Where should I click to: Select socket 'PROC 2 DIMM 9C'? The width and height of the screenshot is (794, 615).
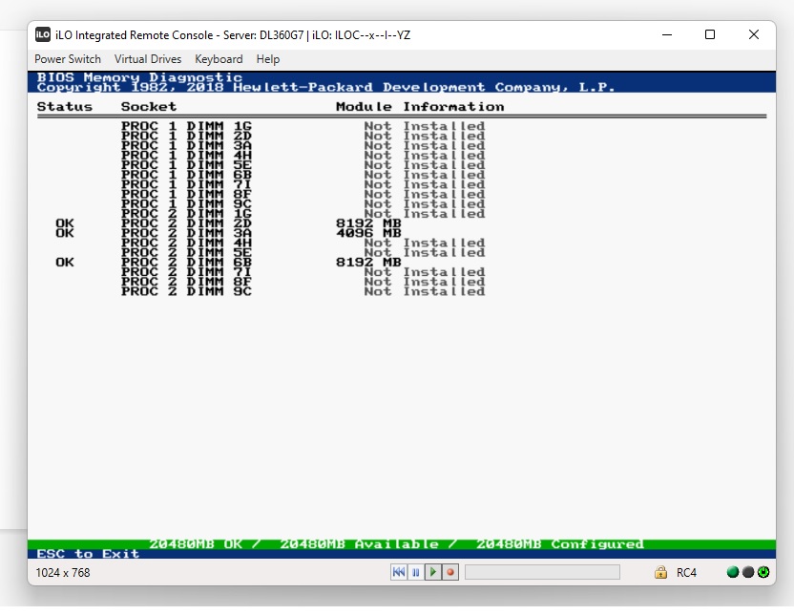point(186,291)
